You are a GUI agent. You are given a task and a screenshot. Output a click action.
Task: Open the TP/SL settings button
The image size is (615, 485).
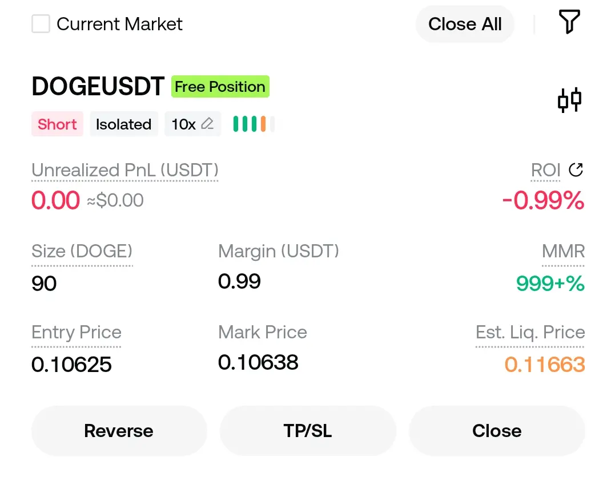[308, 431]
